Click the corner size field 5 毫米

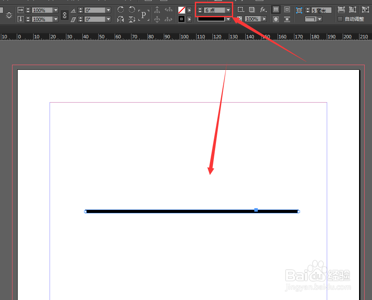point(322,10)
